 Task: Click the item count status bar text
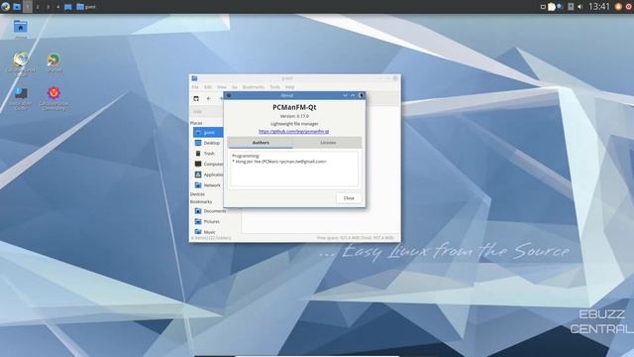point(211,238)
